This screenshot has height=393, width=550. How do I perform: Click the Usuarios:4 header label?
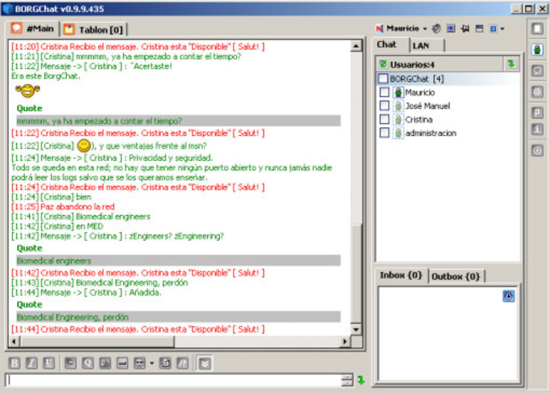pos(412,64)
